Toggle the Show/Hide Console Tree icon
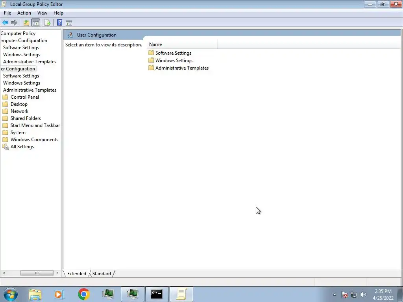 click(x=36, y=22)
